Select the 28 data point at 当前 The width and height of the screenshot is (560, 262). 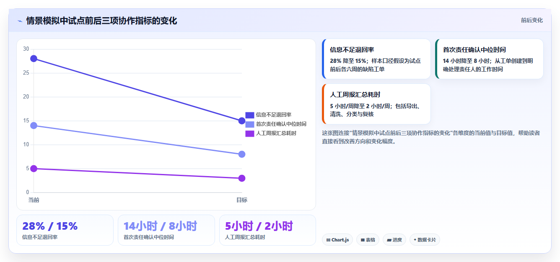pos(34,58)
